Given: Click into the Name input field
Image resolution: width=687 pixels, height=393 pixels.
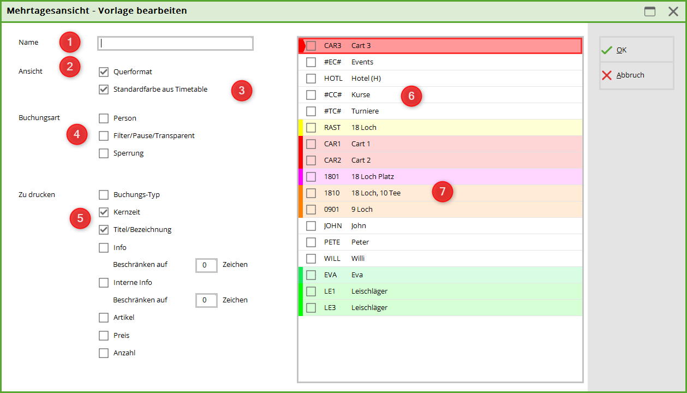Looking at the screenshot, I should click(x=175, y=44).
